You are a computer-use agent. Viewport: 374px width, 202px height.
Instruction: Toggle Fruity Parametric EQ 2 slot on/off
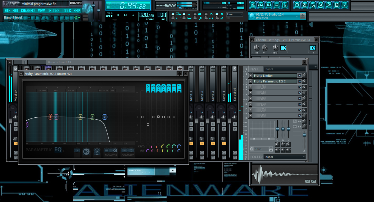click(300, 81)
